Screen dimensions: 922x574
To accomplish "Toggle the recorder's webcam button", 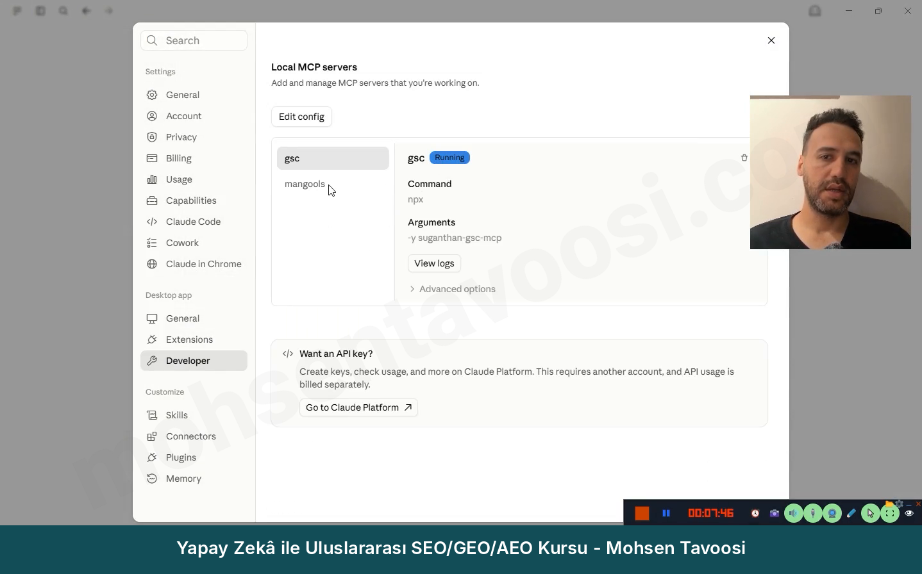I will [x=832, y=513].
